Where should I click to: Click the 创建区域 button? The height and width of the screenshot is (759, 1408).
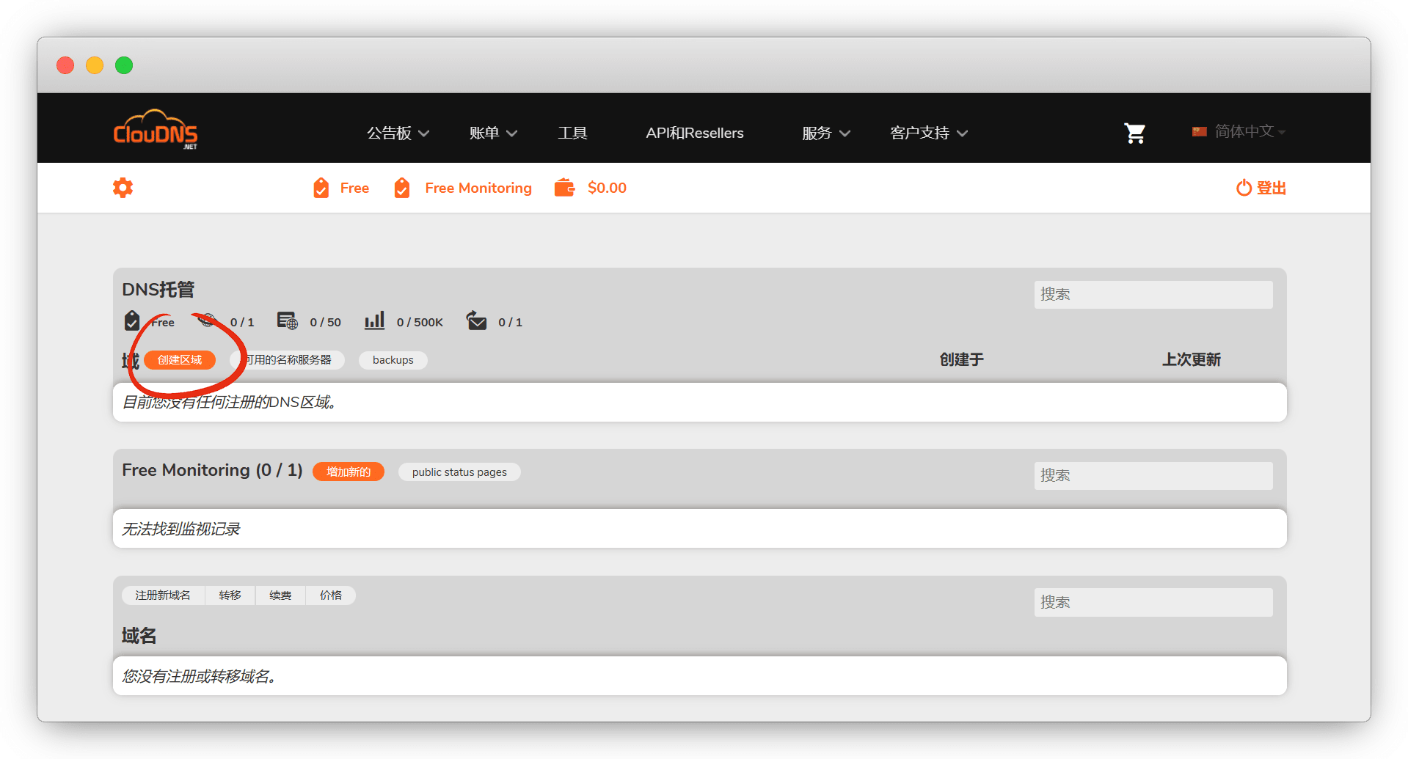point(180,360)
